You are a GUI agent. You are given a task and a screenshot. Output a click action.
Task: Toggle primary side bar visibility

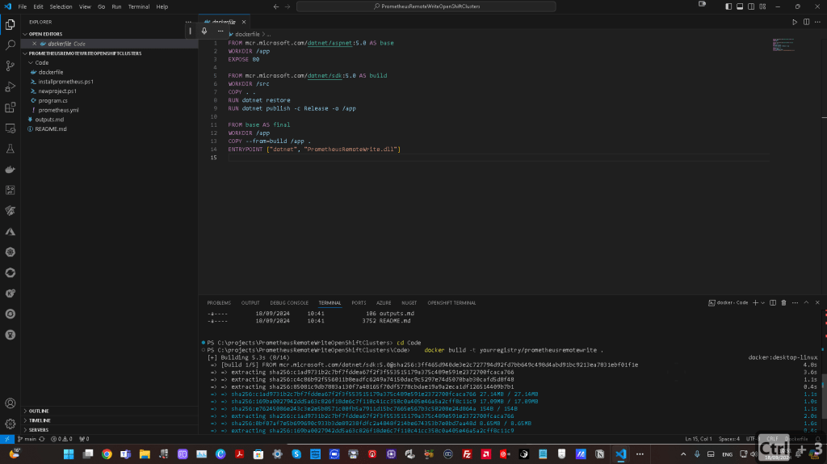click(x=728, y=6)
